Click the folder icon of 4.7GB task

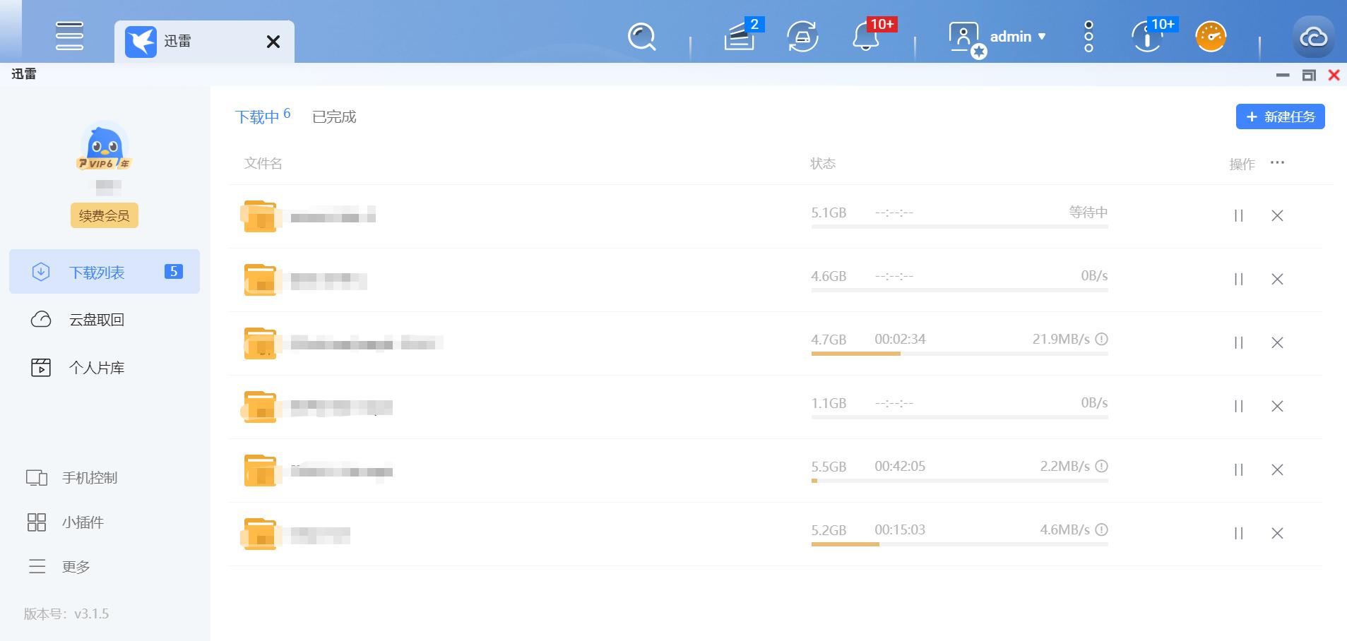tap(260, 343)
